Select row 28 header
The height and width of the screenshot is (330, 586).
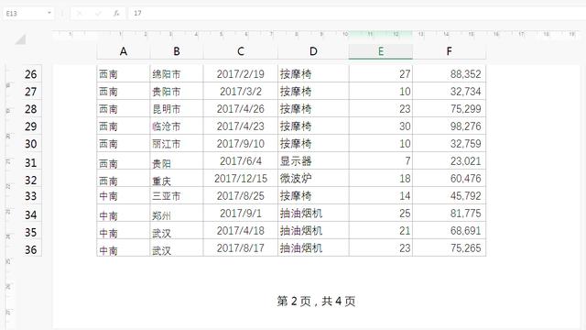click(31, 109)
